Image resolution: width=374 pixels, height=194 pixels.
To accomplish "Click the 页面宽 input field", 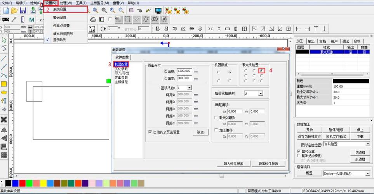I will [x=184, y=71].
